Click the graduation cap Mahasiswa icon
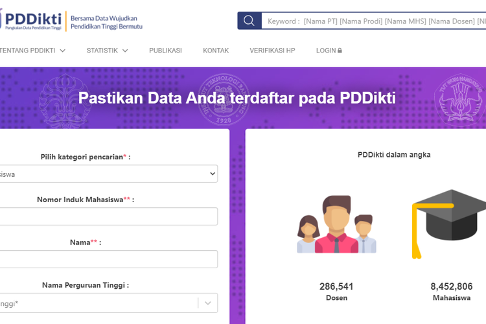This screenshot has height=324, width=486. 449,224
